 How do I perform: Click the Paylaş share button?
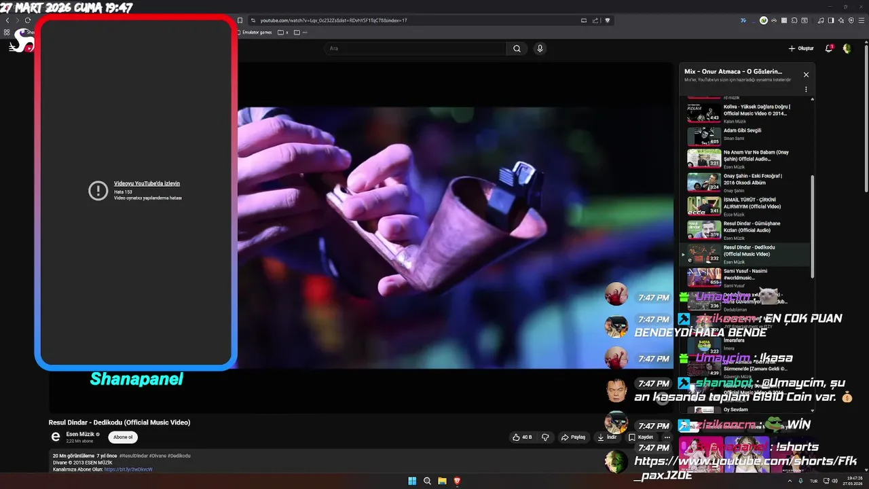point(573,437)
